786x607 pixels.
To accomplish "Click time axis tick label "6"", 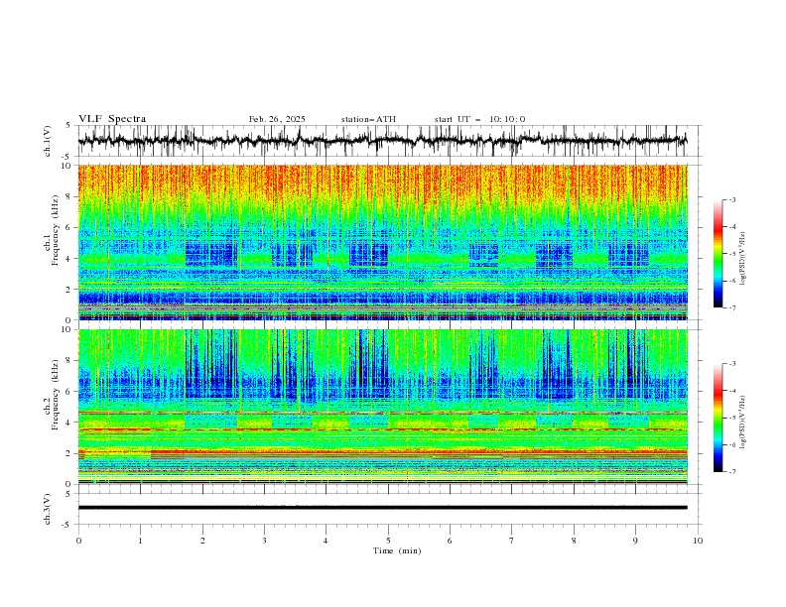I will coord(450,541).
